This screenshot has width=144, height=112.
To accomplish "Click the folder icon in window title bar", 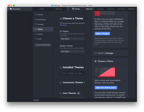I will point(52,5).
